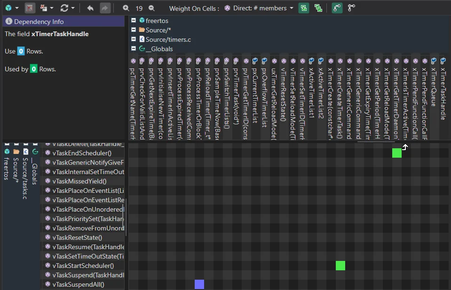Click the purple cell in the vTaskSuspendAll() row

pos(199,284)
